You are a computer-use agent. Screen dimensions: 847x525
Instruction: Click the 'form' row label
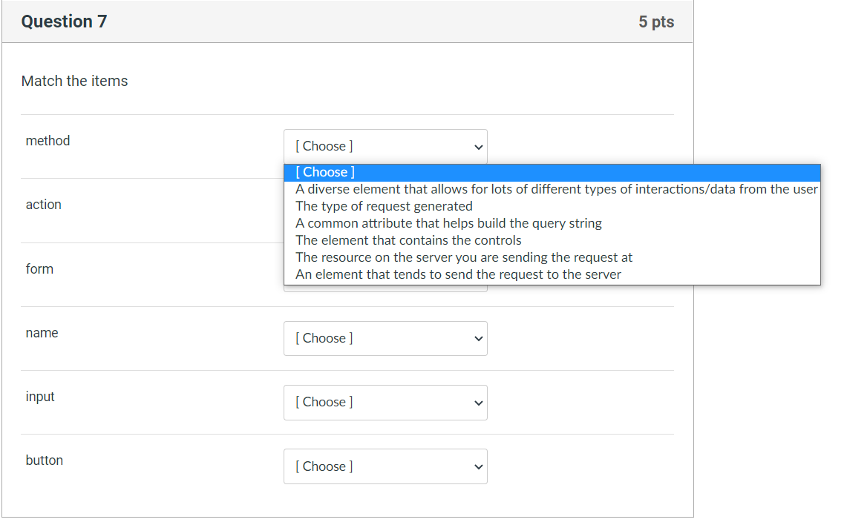point(39,268)
